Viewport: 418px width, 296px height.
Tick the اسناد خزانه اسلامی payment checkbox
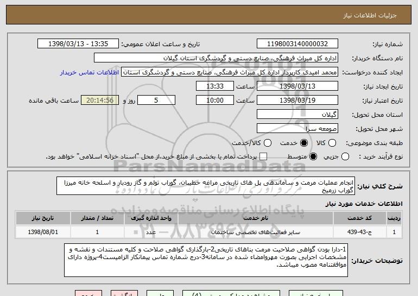[263, 157]
